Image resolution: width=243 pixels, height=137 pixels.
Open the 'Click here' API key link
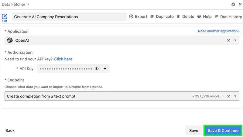63,59
